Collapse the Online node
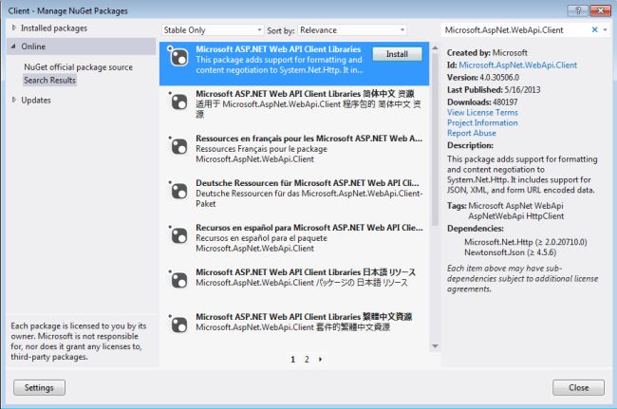Image resolution: width=617 pixels, height=409 pixels. coord(13,46)
